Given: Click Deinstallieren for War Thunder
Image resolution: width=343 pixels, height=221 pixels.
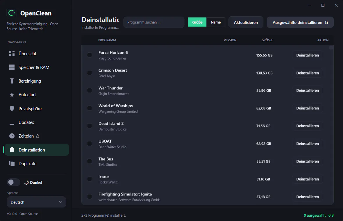Looking at the screenshot, I should 308,90.
